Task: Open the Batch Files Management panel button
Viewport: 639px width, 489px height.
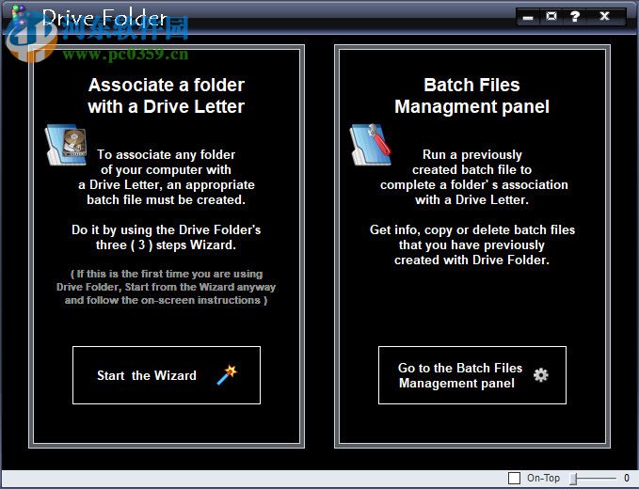Action: tap(472, 375)
